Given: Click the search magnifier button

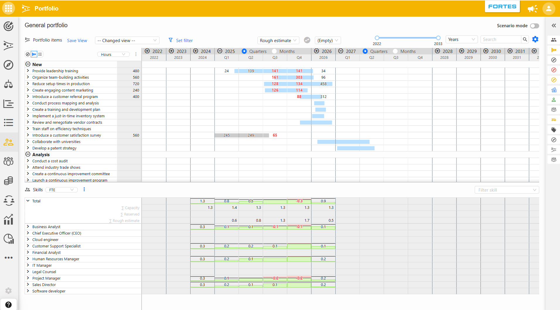Looking at the screenshot, I should point(525,39).
